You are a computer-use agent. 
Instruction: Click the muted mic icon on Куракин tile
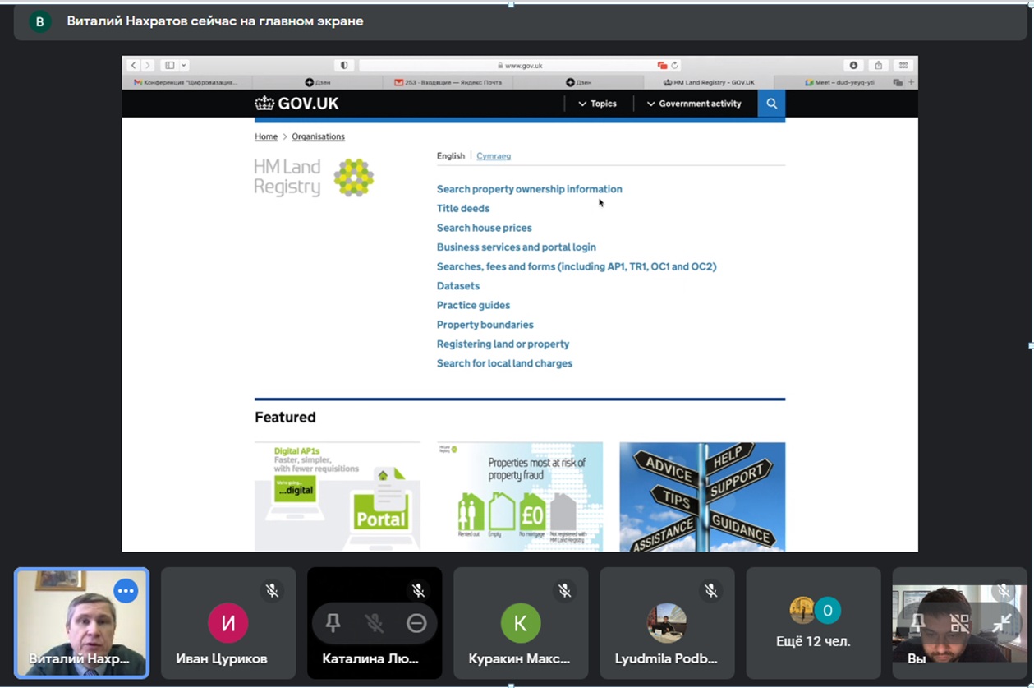564,590
